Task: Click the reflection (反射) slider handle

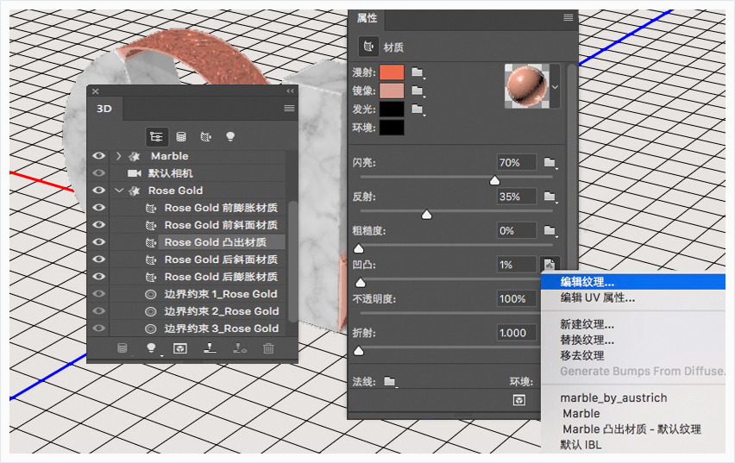Action: pos(426,215)
